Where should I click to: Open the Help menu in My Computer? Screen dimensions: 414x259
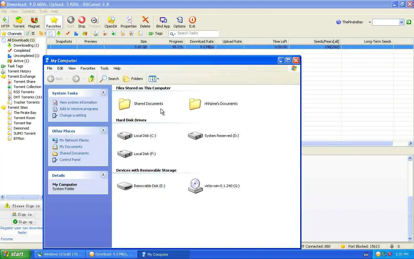(x=117, y=68)
